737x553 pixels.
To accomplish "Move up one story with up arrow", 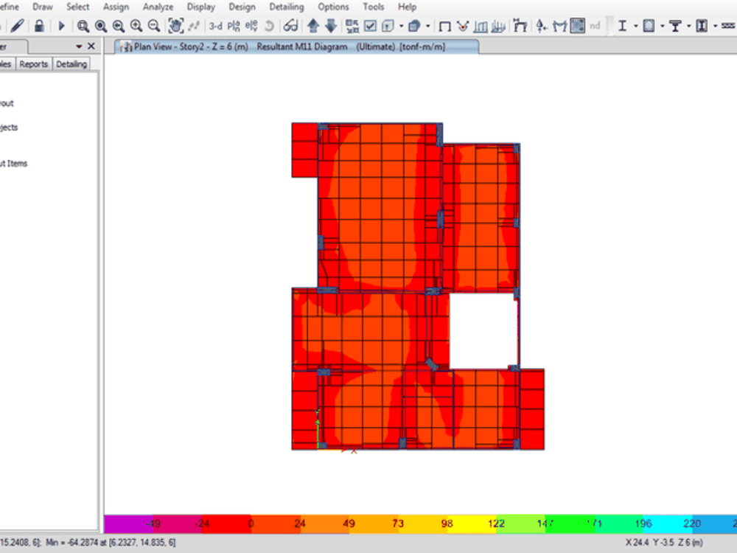I will click(313, 26).
